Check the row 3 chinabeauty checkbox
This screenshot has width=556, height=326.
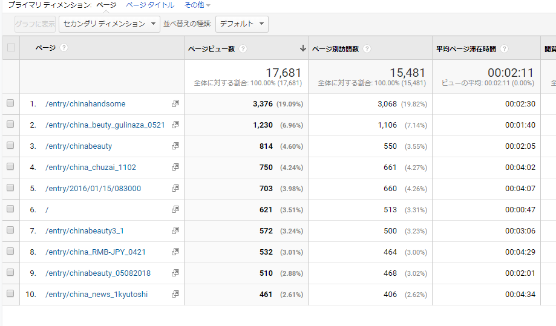(10, 145)
